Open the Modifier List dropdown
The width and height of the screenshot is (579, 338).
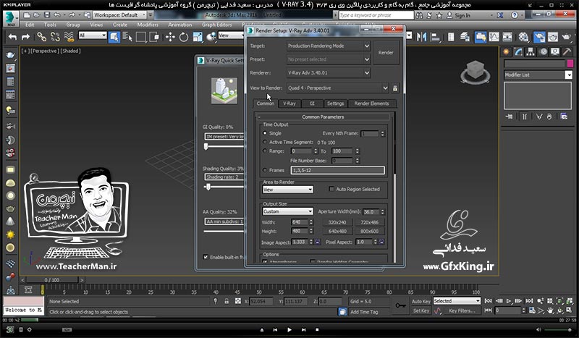[538, 75]
